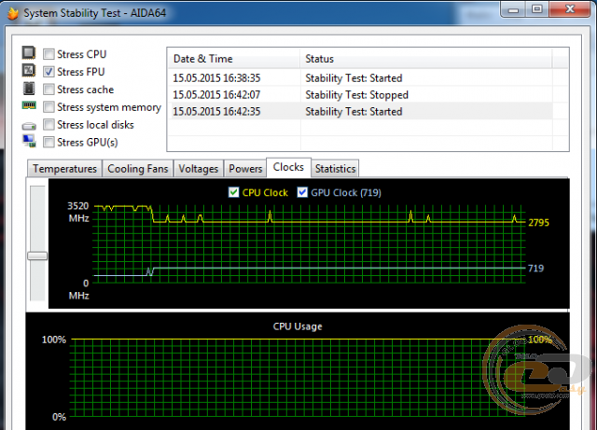Uncheck the Stress FPU checkbox
The height and width of the screenshot is (430, 597).
click(x=49, y=72)
